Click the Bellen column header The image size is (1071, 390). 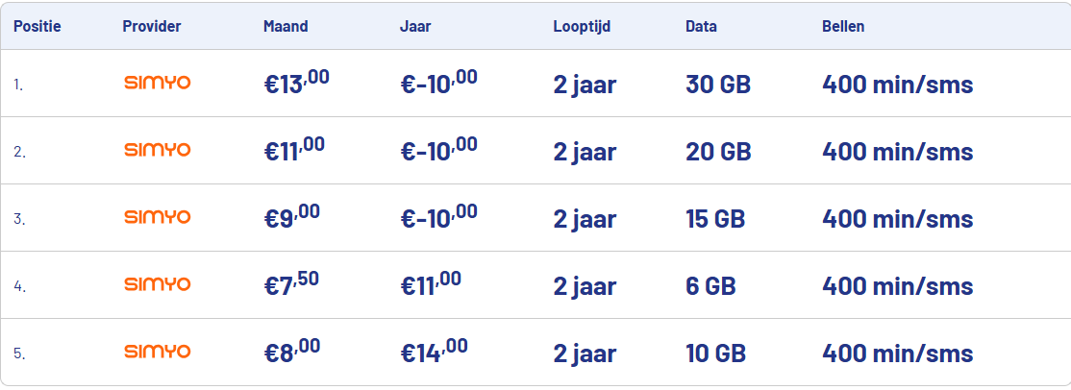coord(843,26)
